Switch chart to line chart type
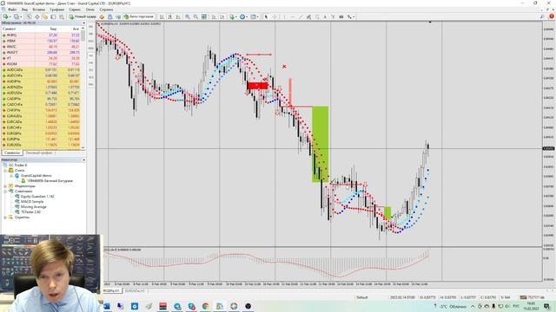Viewport: 556px width, 312px height. [x=178, y=16]
